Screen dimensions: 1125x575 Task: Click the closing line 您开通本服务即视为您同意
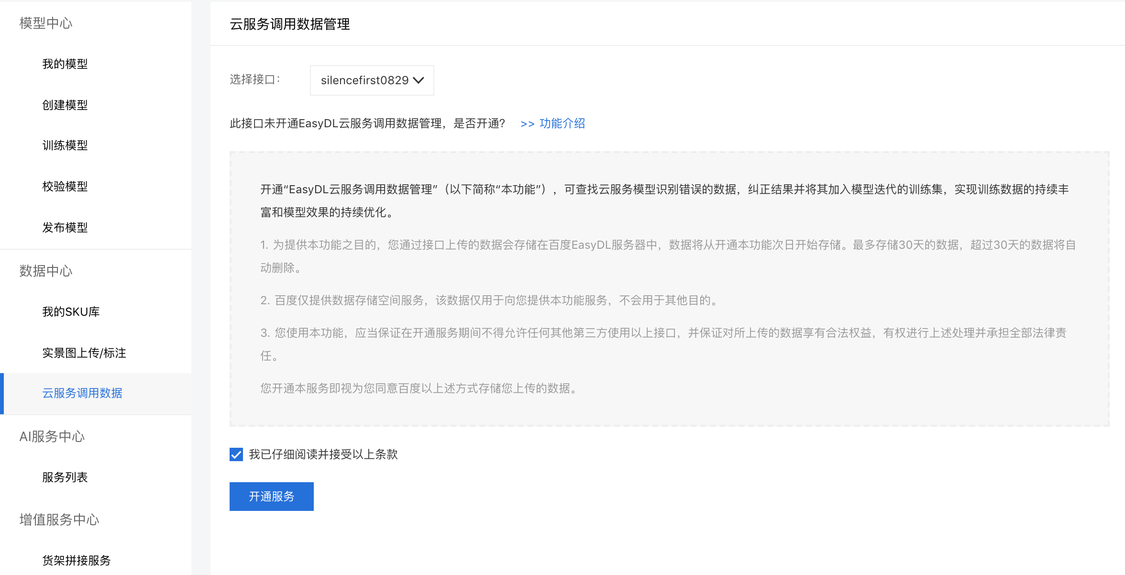pos(419,388)
